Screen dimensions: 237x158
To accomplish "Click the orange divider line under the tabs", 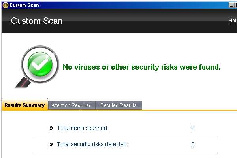I will tap(189, 110).
